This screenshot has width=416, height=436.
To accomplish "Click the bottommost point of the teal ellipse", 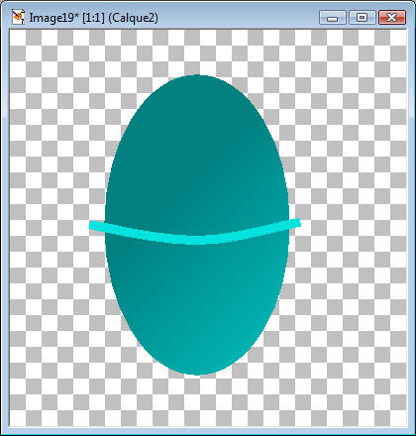I will [x=197, y=375].
